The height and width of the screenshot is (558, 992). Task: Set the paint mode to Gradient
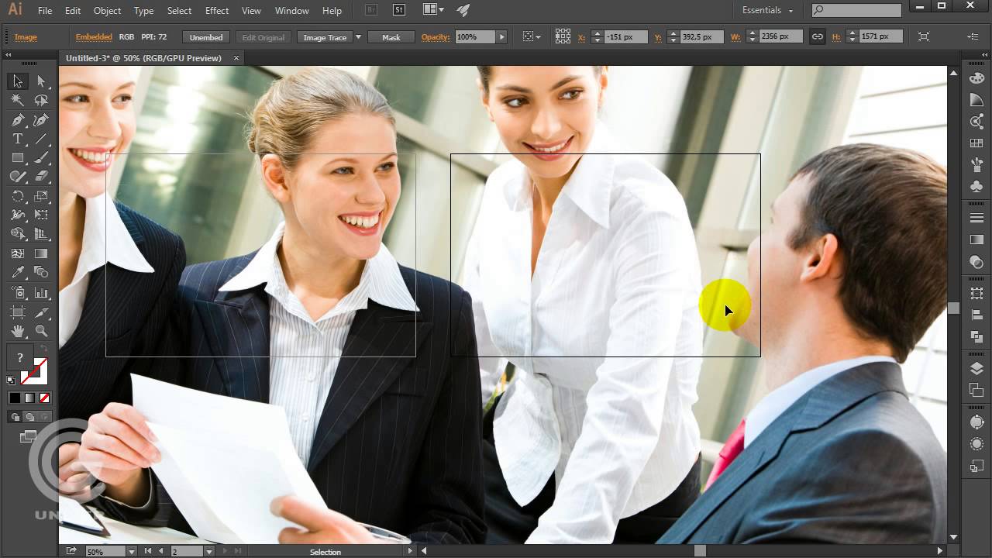29,398
